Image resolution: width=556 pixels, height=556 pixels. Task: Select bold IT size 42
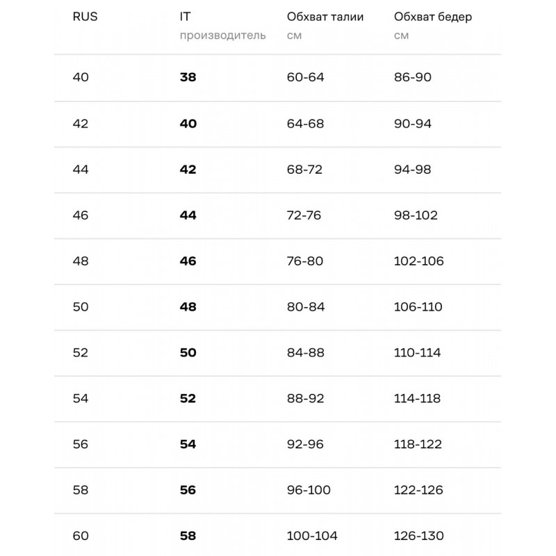(188, 169)
